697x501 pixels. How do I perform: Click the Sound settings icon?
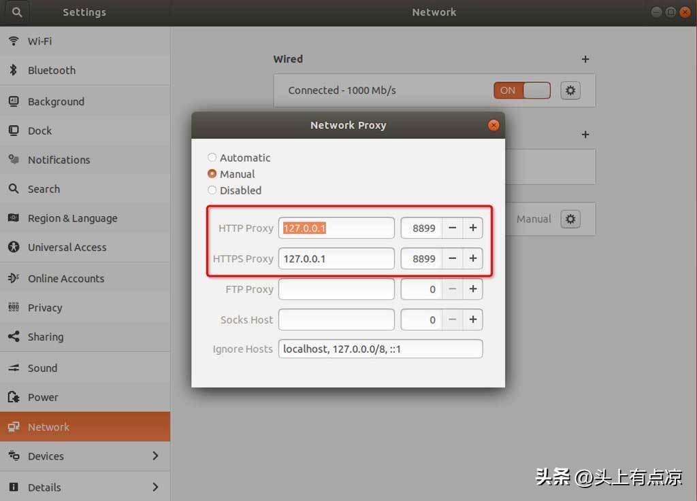click(14, 368)
